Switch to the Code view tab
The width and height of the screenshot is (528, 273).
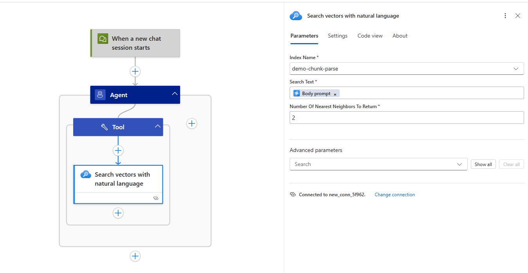[370, 36]
